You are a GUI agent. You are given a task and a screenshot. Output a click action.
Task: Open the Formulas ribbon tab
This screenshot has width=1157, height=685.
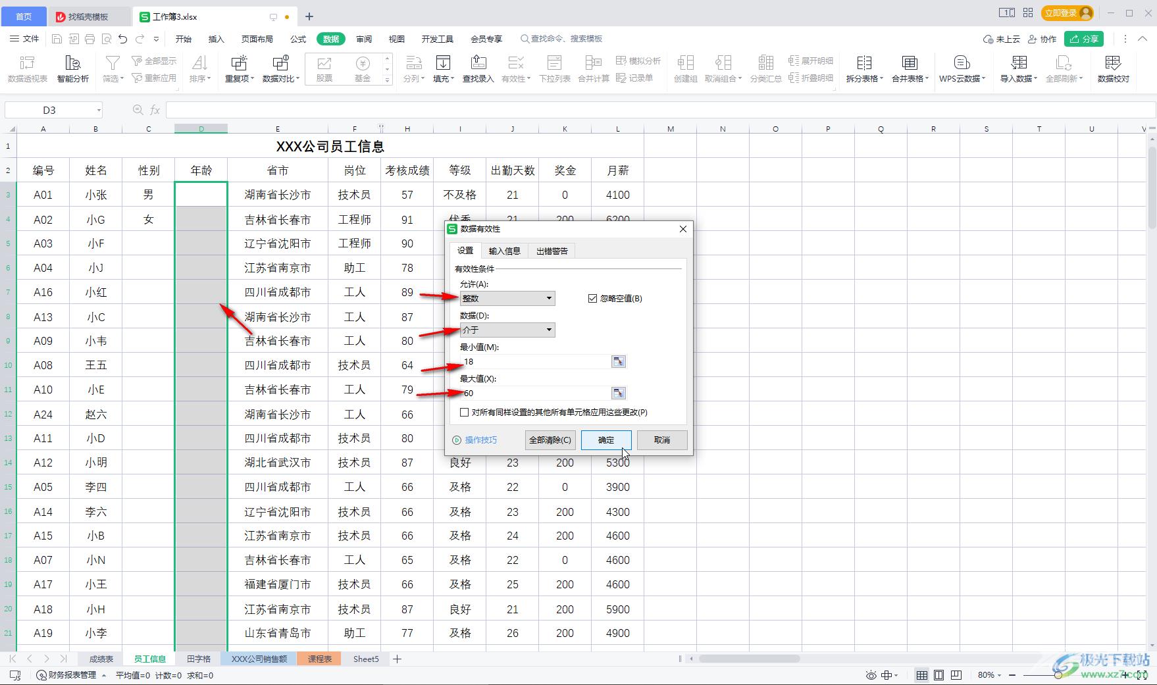(x=298, y=39)
